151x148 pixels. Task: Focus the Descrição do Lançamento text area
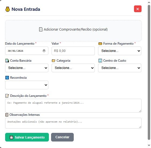[73, 106]
